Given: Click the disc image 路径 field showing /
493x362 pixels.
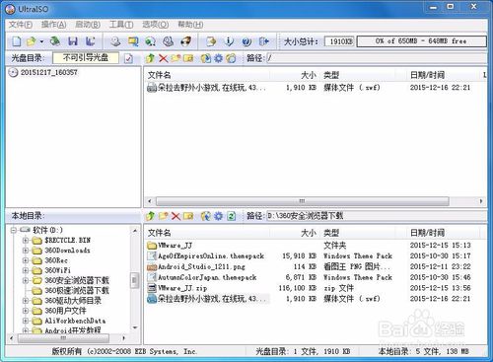Looking at the screenshot, I should coord(376,58).
